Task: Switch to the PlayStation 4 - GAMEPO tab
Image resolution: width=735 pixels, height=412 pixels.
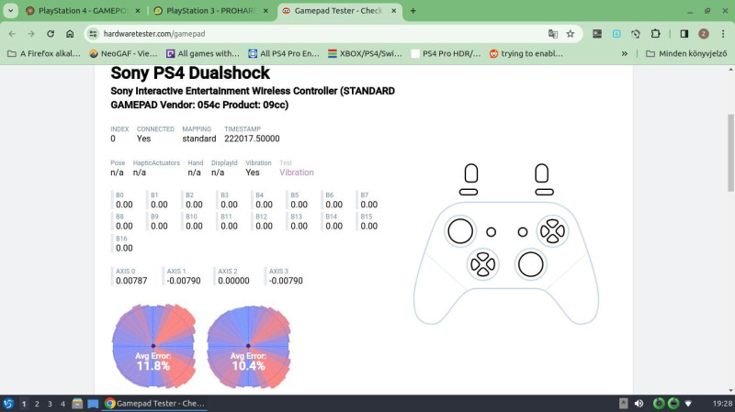Action: pos(83,10)
